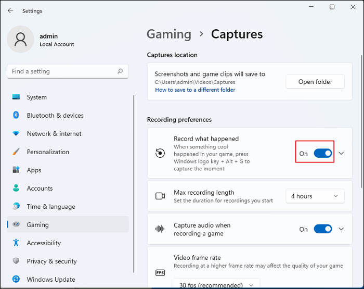Turn off Record what happened toggle
The height and width of the screenshot is (289, 364).
click(322, 154)
